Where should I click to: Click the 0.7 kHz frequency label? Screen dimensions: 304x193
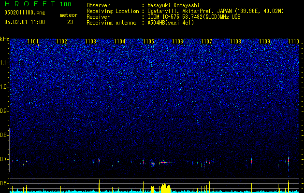tap(4, 159)
